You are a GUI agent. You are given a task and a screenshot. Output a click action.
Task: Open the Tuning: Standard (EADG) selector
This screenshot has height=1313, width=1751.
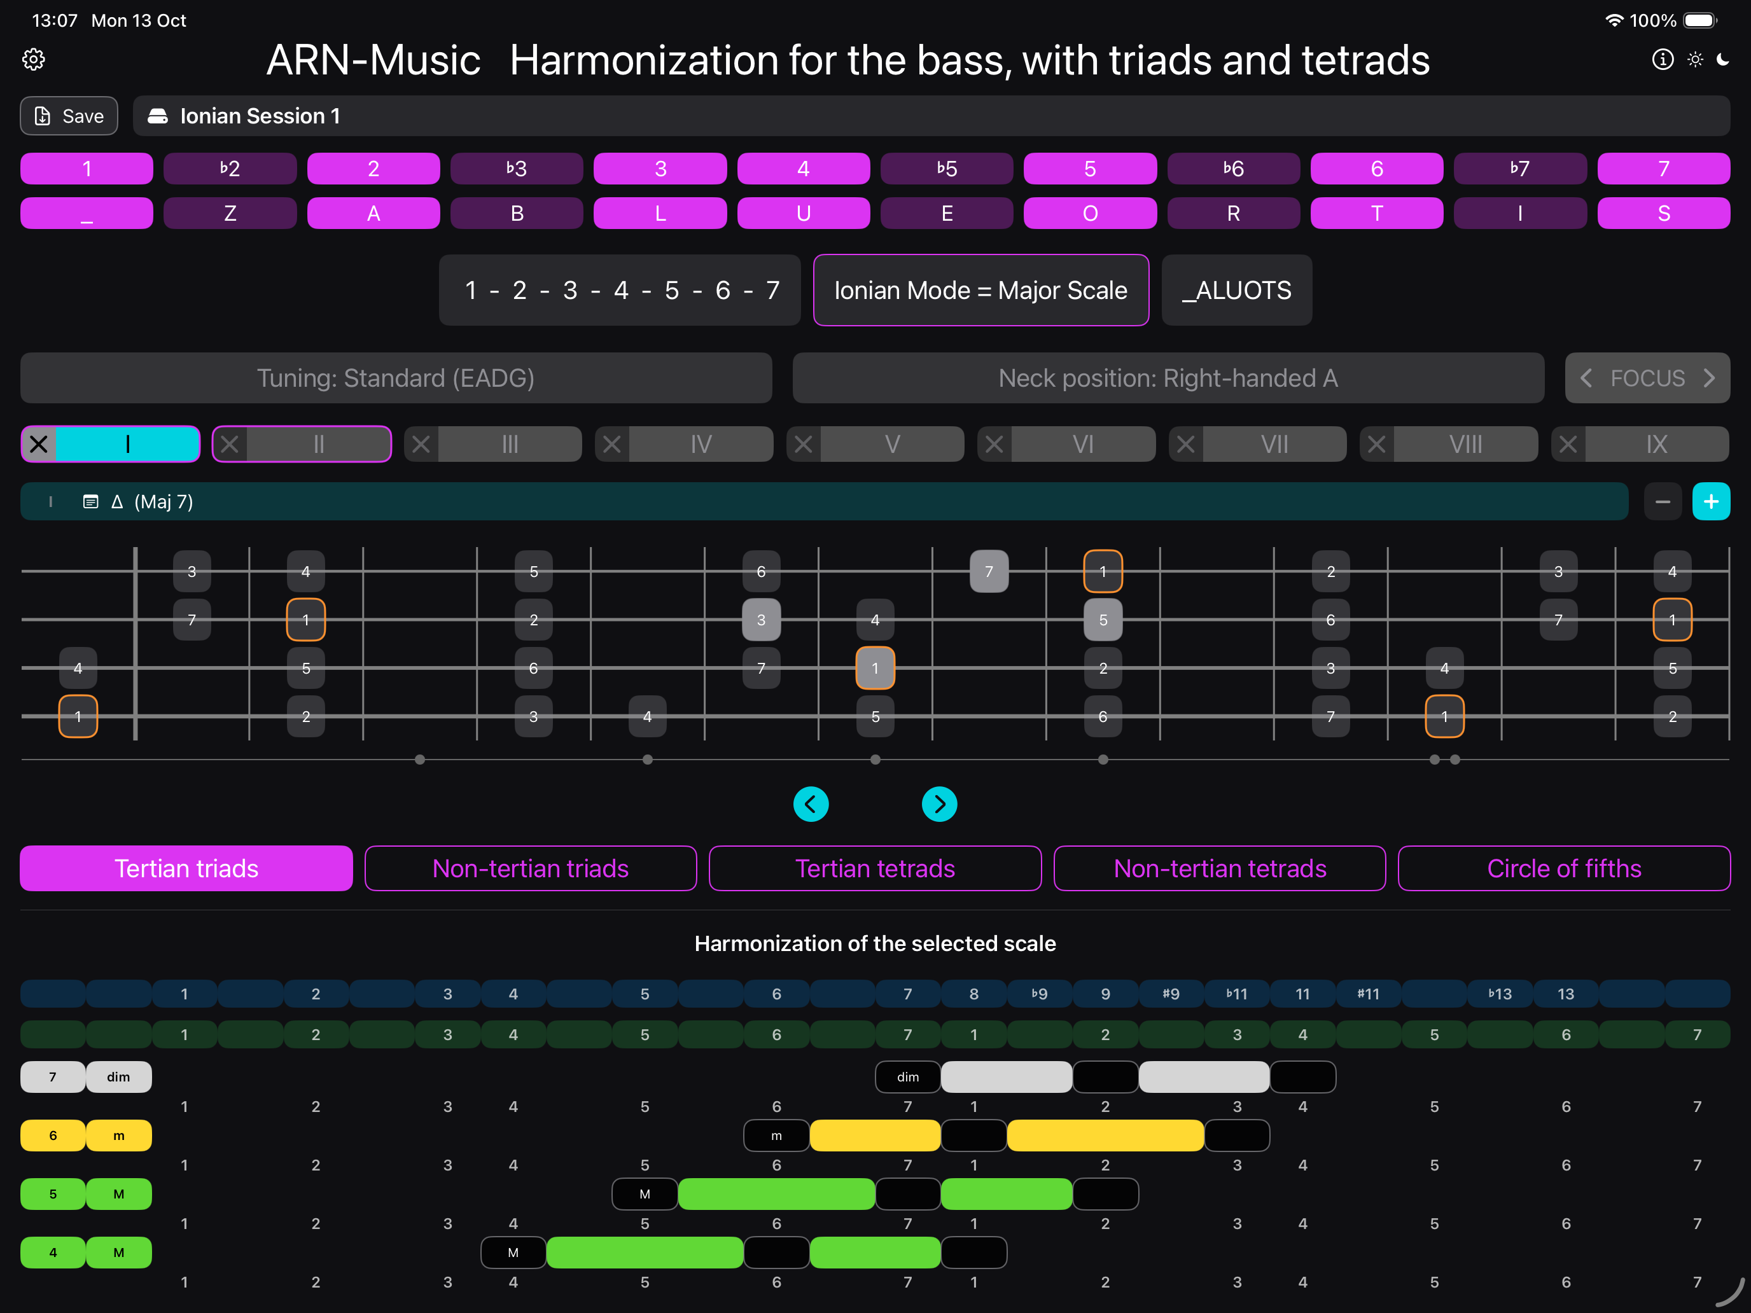(396, 379)
